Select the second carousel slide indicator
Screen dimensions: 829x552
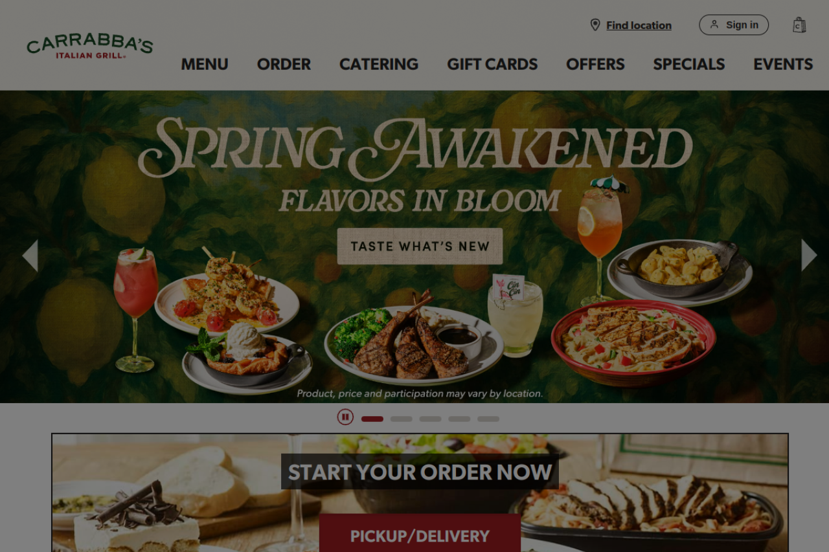coord(402,419)
